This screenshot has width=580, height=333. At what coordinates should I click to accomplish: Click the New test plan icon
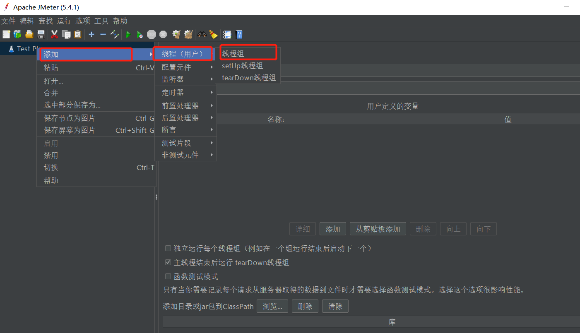coord(6,34)
